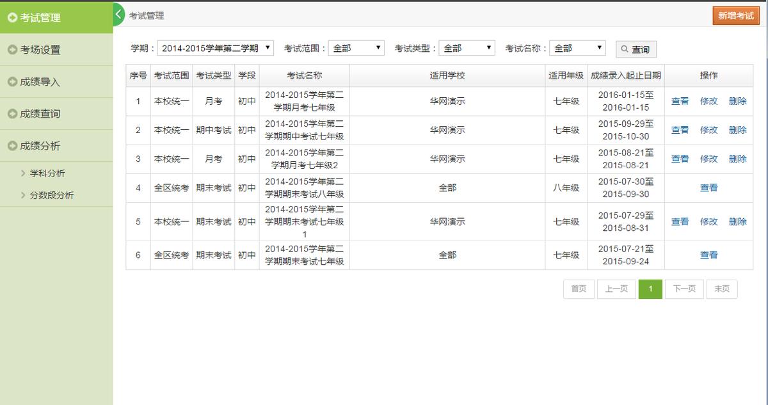Click the 新增考试 button

click(x=736, y=17)
